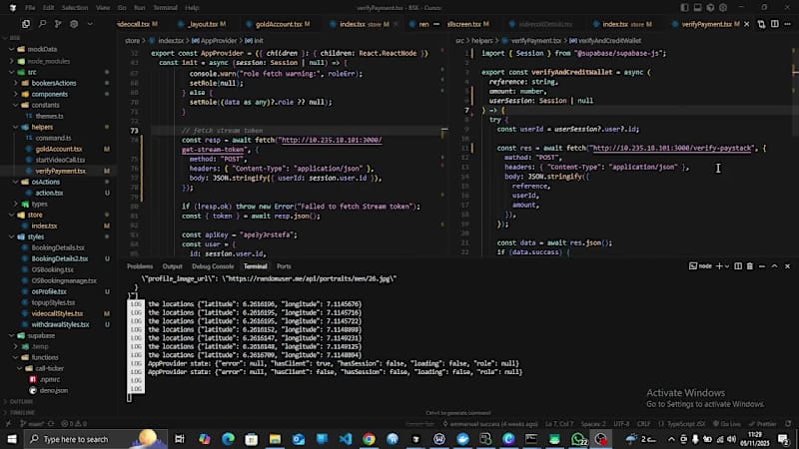The height and width of the screenshot is (449, 799).
Task: Kill terminal with the trash icon
Action: point(750,266)
